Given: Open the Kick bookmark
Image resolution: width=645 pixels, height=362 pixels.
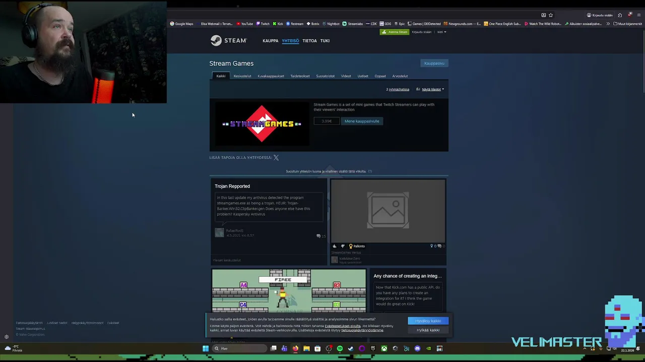Looking at the screenshot, I should pyautogui.click(x=278, y=24).
